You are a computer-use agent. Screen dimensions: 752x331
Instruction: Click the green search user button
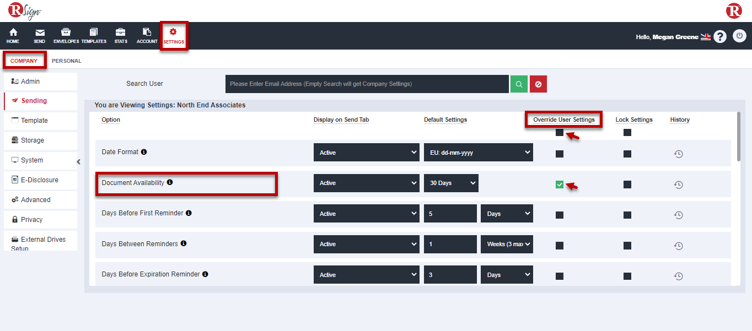coord(518,84)
